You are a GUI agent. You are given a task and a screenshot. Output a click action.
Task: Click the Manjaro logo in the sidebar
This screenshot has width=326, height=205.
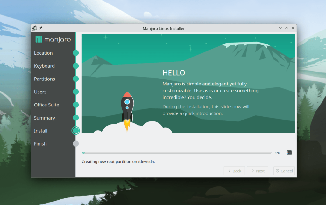point(52,39)
